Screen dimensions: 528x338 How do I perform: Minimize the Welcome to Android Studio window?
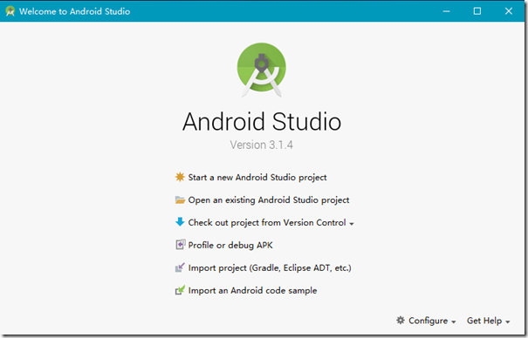tap(446, 11)
